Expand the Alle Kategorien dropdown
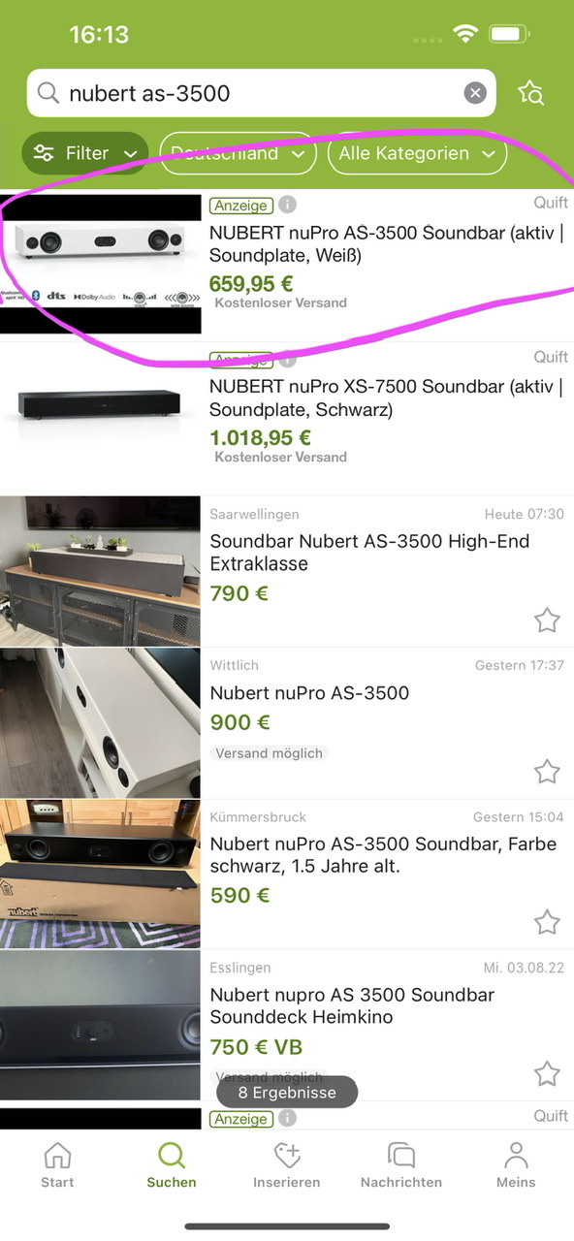The height and width of the screenshot is (1241, 574). pyautogui.click(x=417, y=153)
